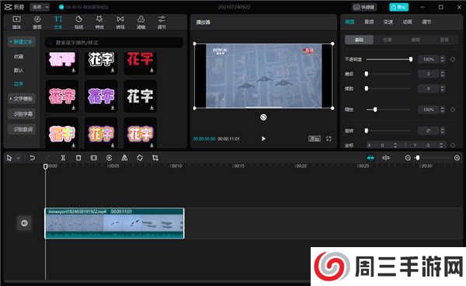Viewport: 466px width, 286px height.
Task: Open the 快捷键 shortcuts button
Action: pyautogui.click(x=364, y=7)
